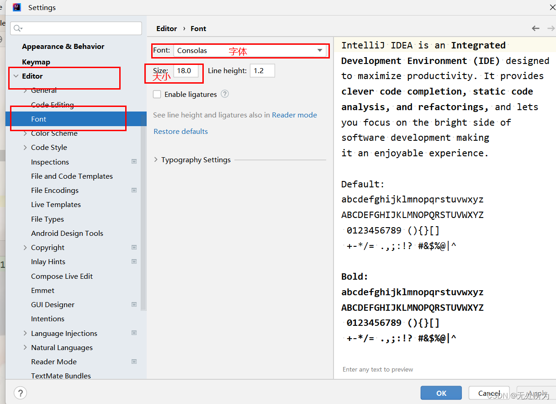
Task: Click the search magnifier icon in settings
Action: [x=17, y=28]
